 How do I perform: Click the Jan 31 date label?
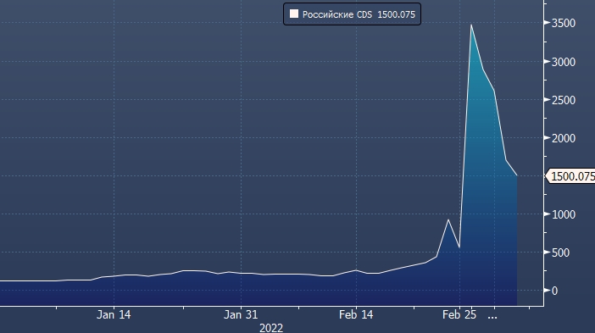(x=241, y=314)
